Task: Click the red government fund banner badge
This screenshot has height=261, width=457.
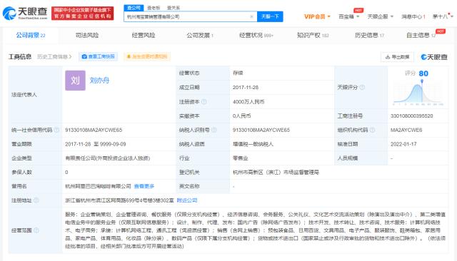Action: (x=83, y=13)
